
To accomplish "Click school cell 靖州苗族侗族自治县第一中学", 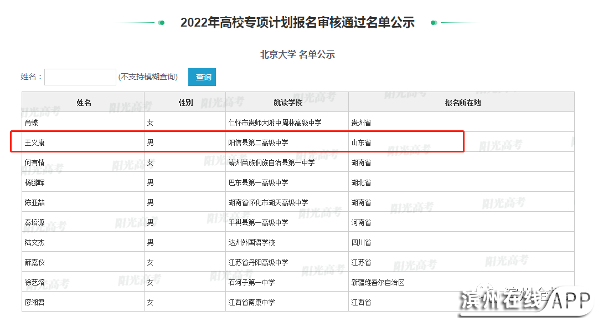I will (271, 162).
